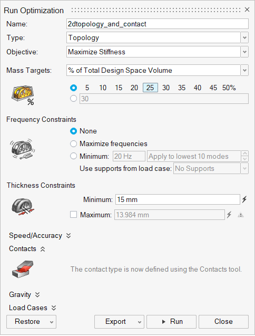Image resolution: width=255 pixels, height=336 pixels.
Task: Select the Maximize frequencies radio option
Action: [x=73, y=144]
